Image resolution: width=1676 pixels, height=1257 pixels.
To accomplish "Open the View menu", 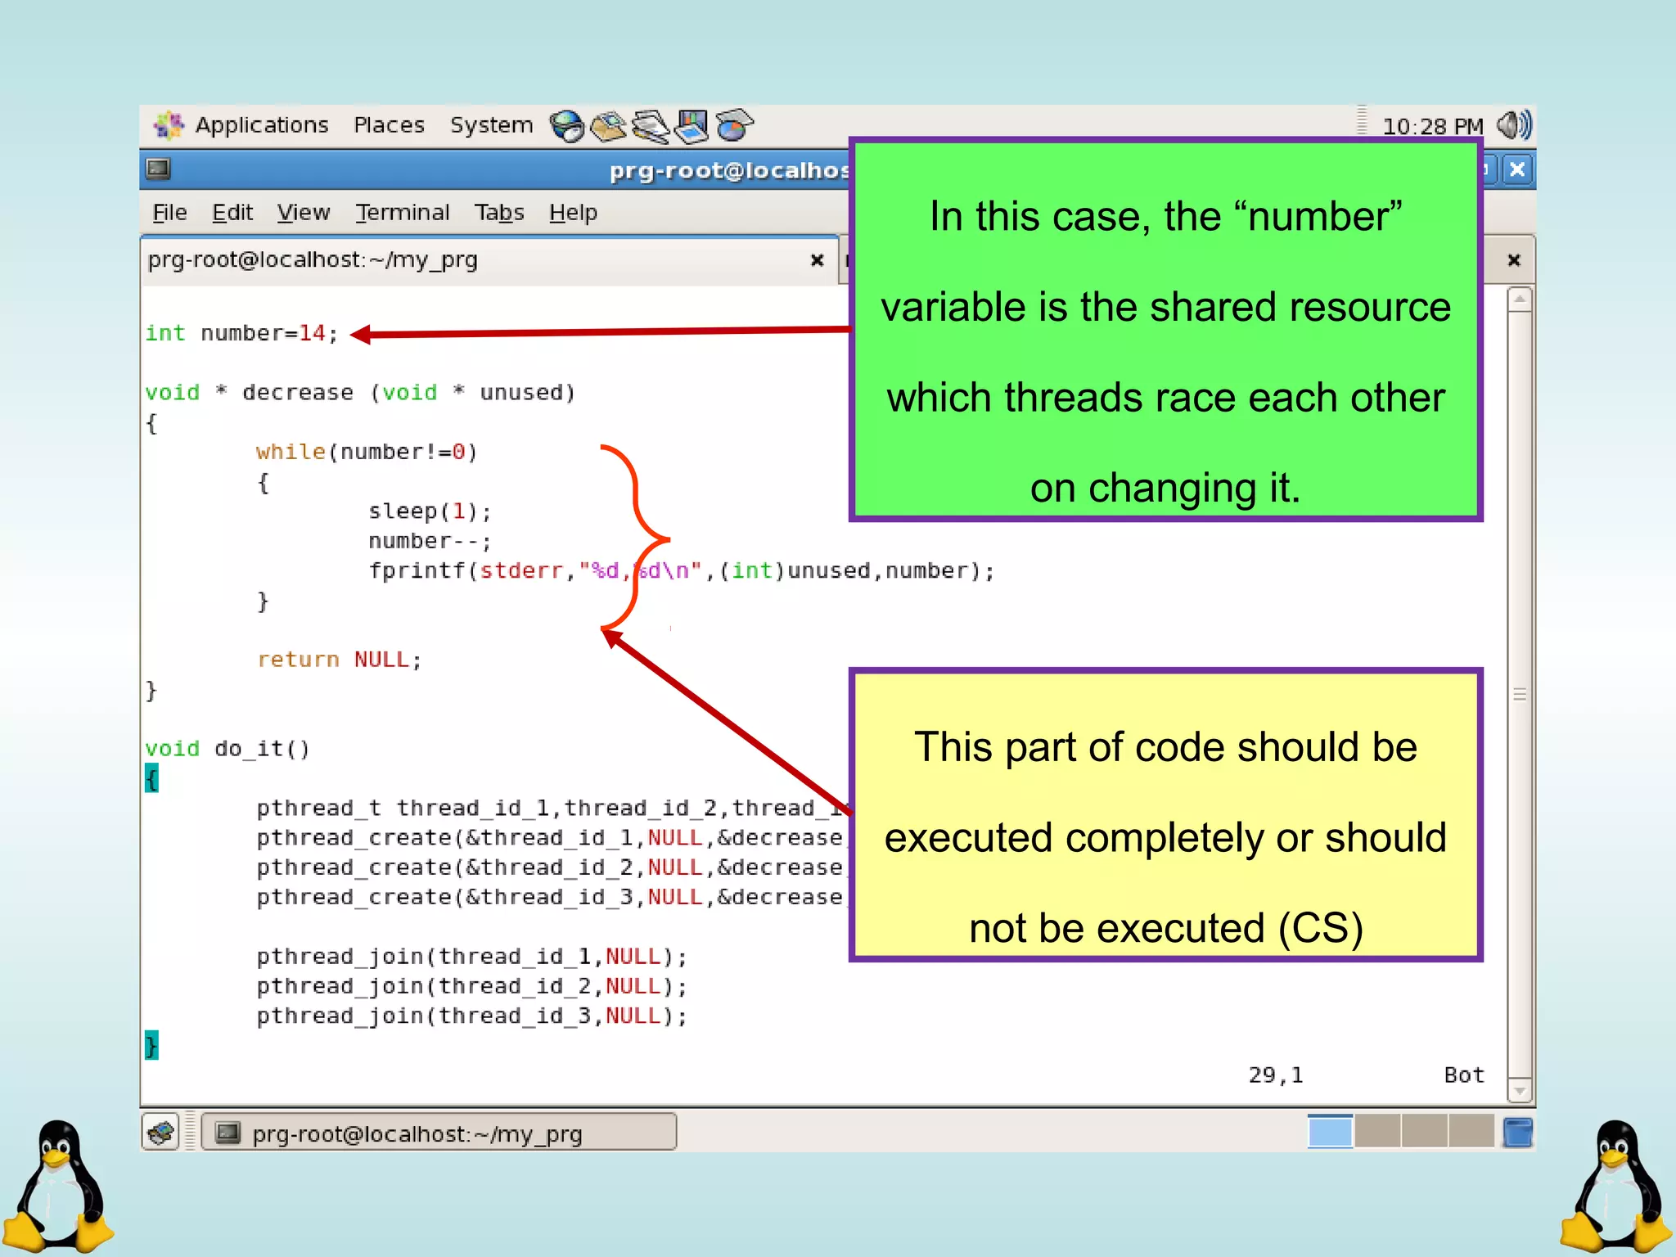I will pos(303,213).
